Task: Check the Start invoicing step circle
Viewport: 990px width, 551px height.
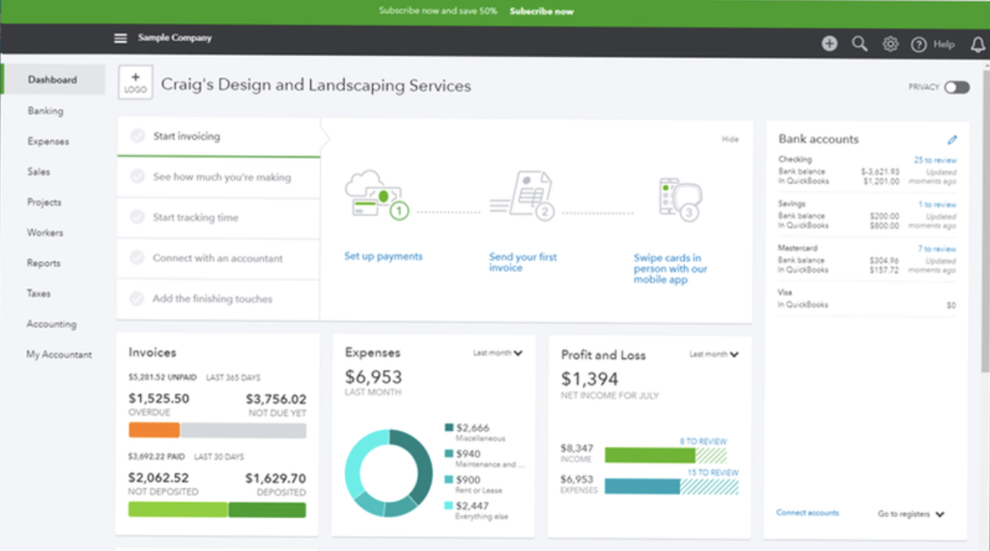Action: click(x=138, y=136)
